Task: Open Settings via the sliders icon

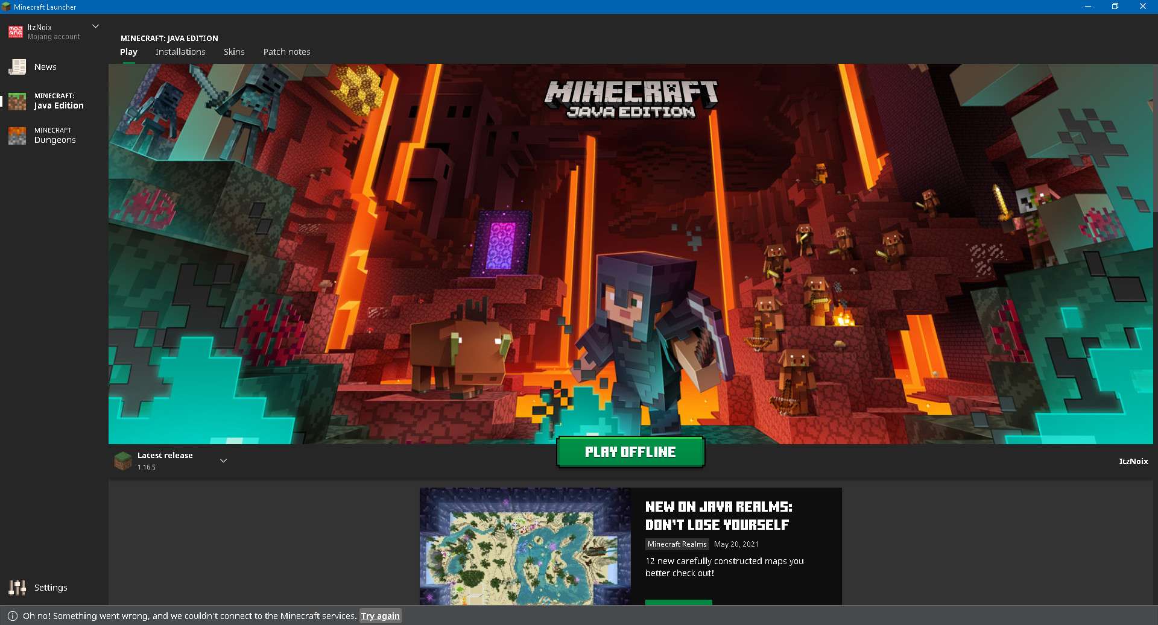Action: point(17,588)
